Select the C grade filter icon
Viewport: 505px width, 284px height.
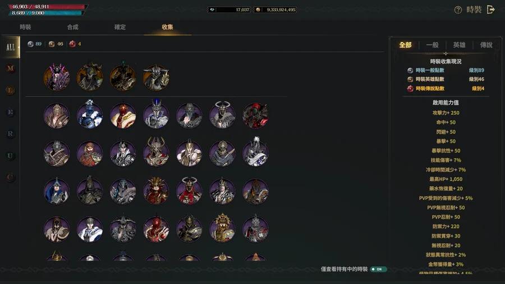click(10, 177)
